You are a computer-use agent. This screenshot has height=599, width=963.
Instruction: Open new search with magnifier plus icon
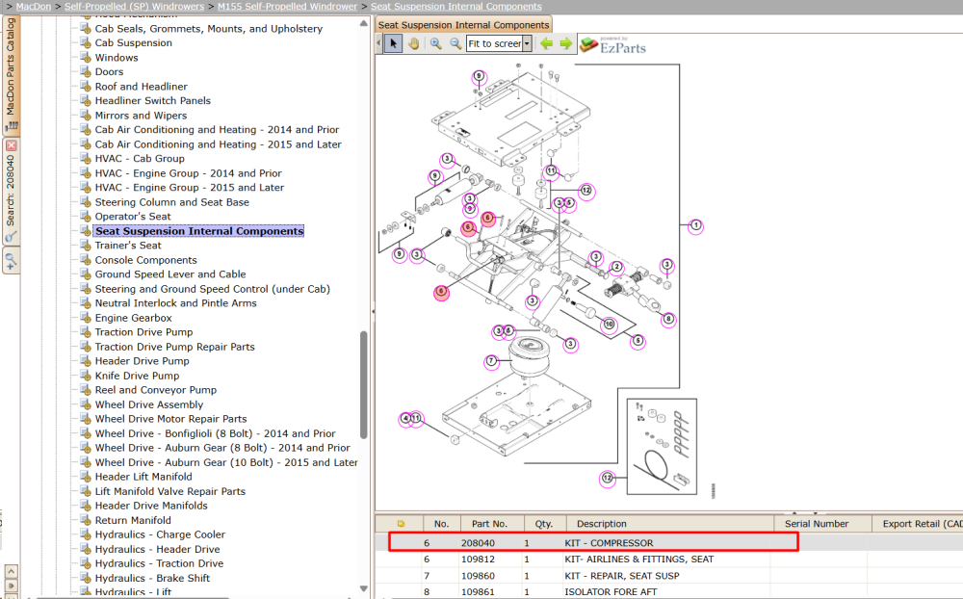pos(11,261)
